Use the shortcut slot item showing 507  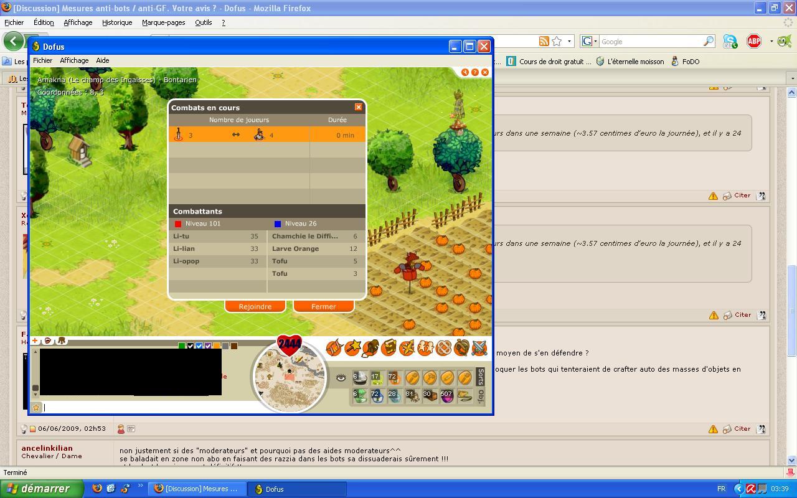click(x=446, y=396)
